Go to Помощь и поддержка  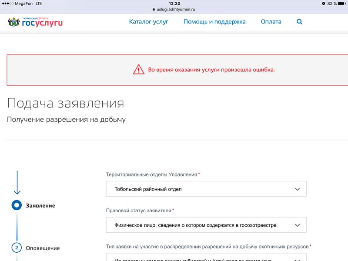click(214, 22)
